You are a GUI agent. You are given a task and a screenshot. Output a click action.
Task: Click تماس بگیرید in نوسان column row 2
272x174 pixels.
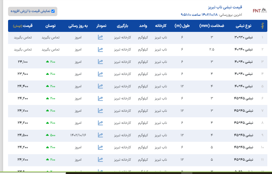click(50, 50)
